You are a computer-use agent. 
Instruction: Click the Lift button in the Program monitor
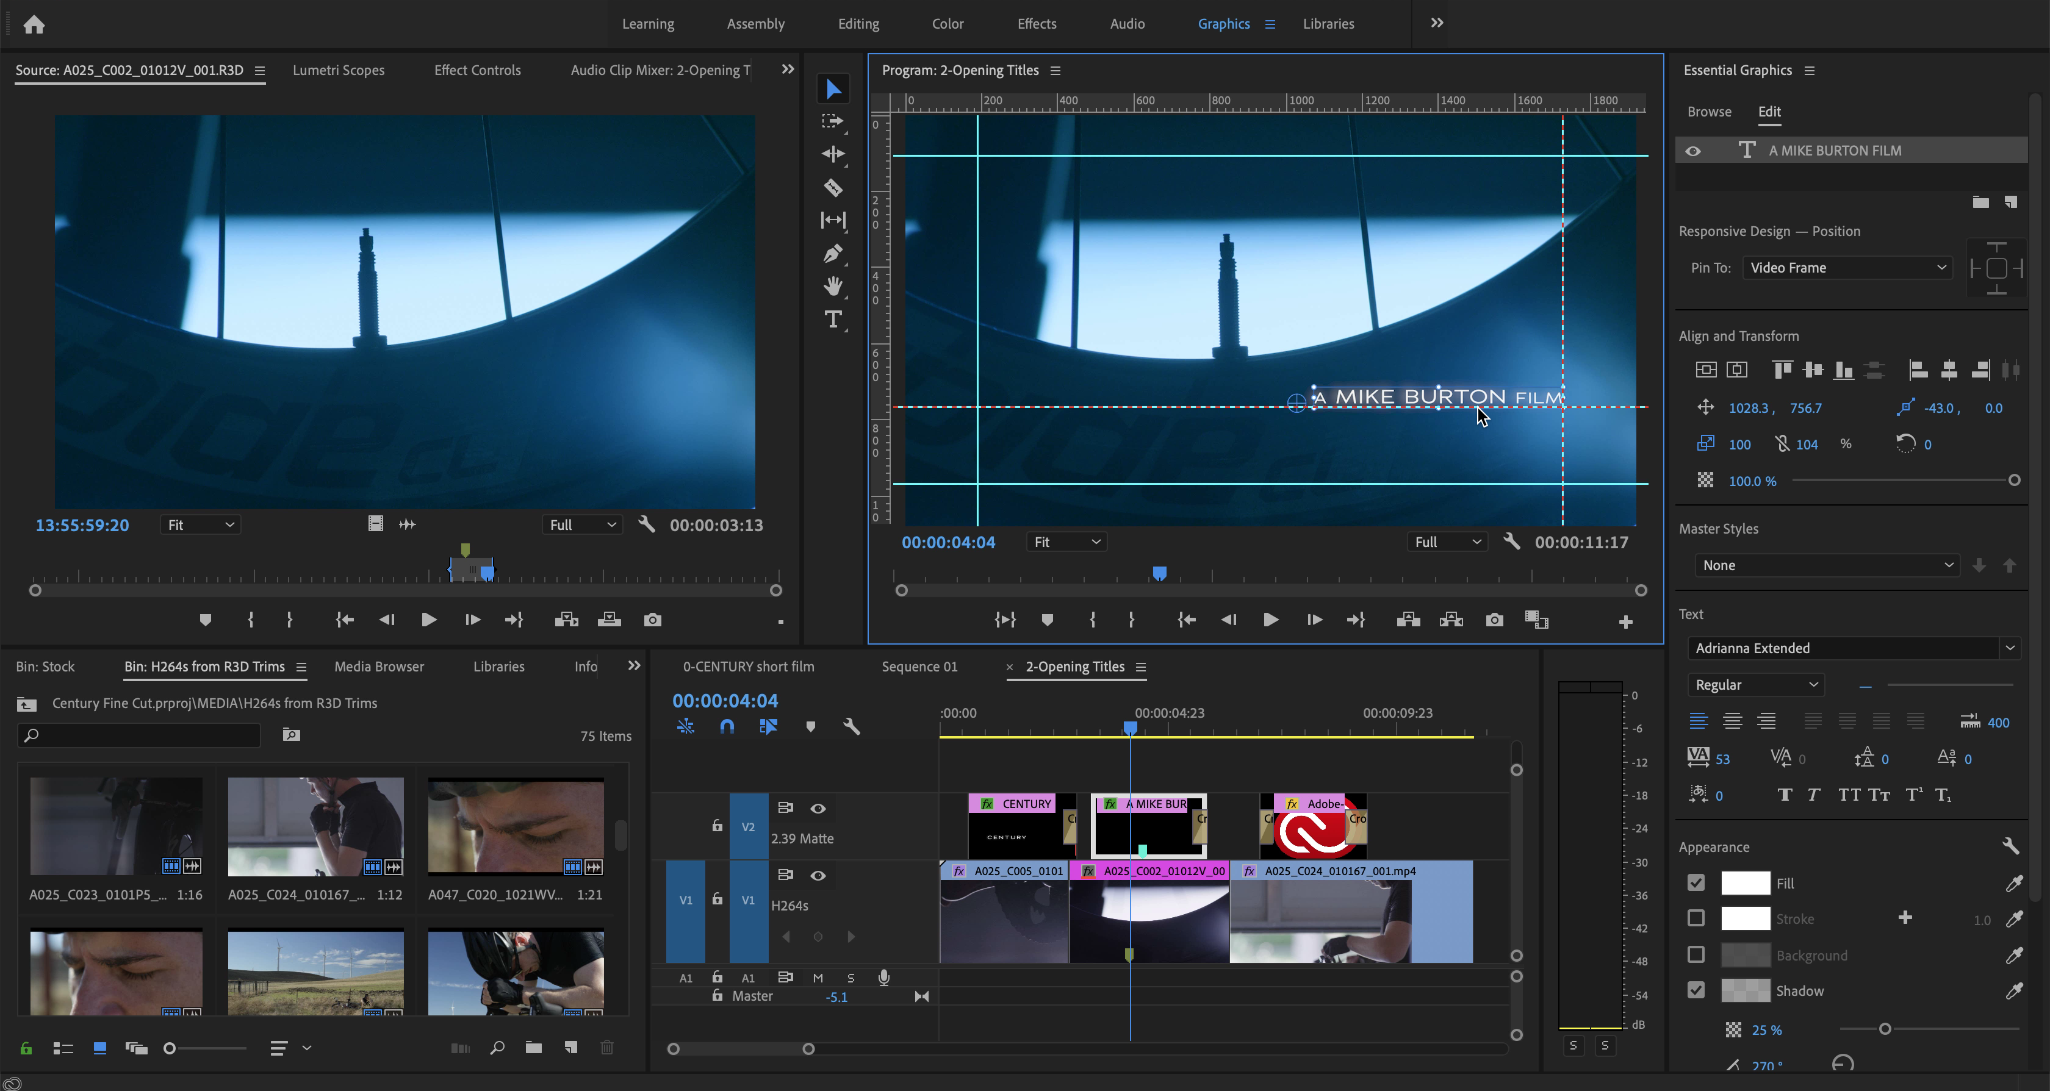(x=1408, y=620)
